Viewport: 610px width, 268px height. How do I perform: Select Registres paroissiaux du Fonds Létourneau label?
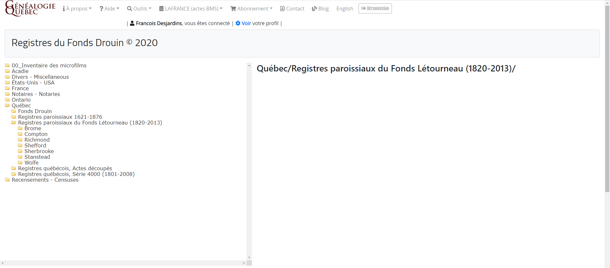pos(90,123)
